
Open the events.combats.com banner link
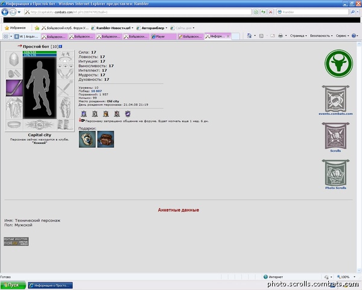pos(335,100)
